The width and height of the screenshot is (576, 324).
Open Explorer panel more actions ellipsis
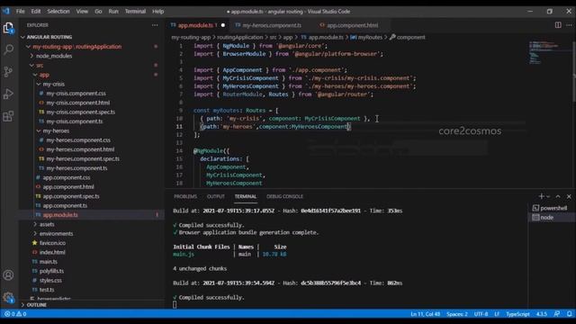click(x=155, y=25)
